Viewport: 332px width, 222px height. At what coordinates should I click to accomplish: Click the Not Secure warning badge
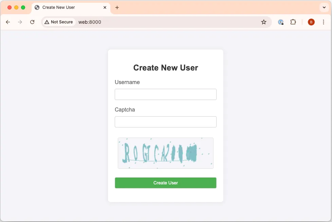59,22
